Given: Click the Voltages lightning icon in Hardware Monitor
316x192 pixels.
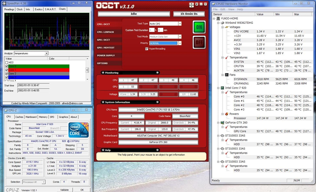Looking at the screenshot, I should coord(226,27).
